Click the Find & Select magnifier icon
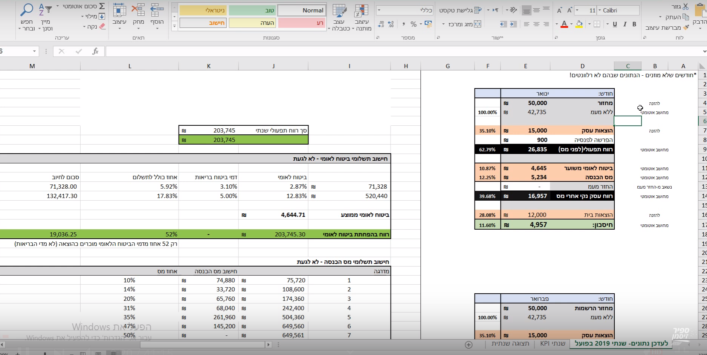707x355 pixels. (x=27, y=10)
